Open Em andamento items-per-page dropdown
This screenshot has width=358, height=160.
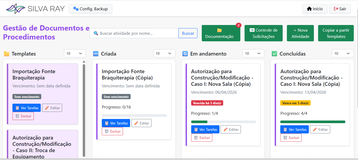(x=253, y=53)
